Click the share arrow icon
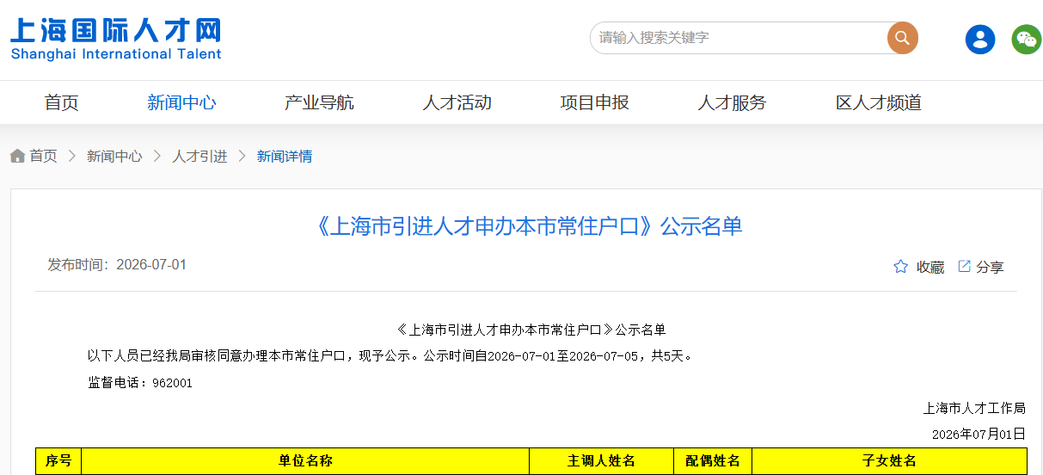This screenshot has height=475, width=1043. [965, 266]
